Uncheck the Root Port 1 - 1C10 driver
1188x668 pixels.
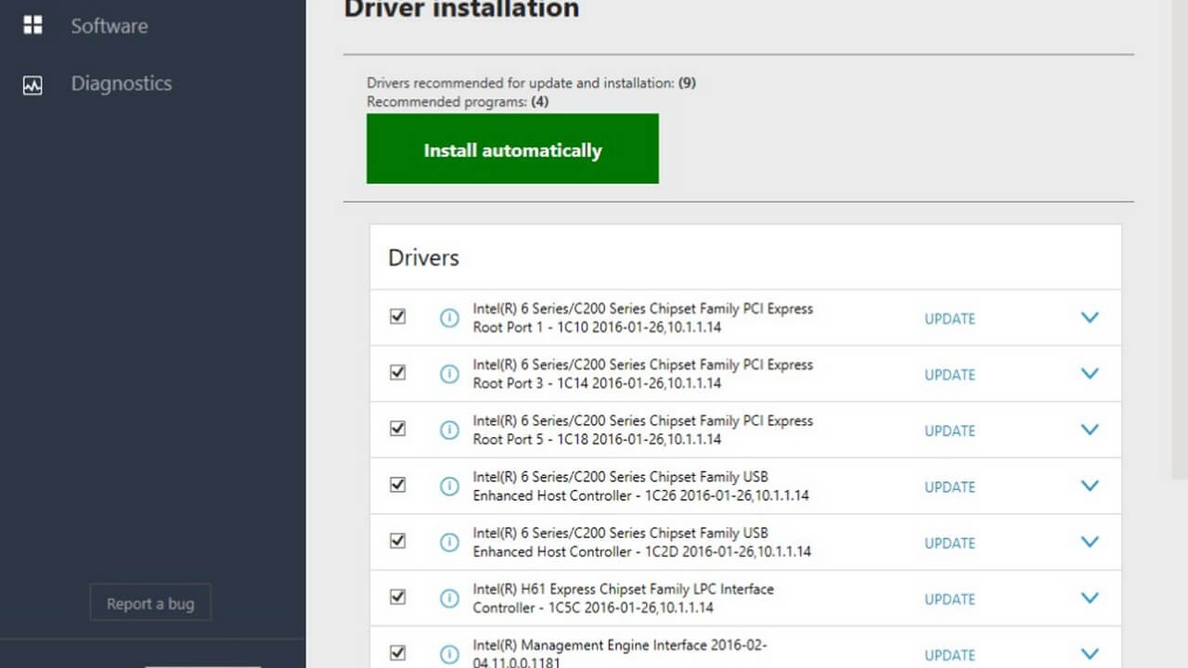coord(398,316)
